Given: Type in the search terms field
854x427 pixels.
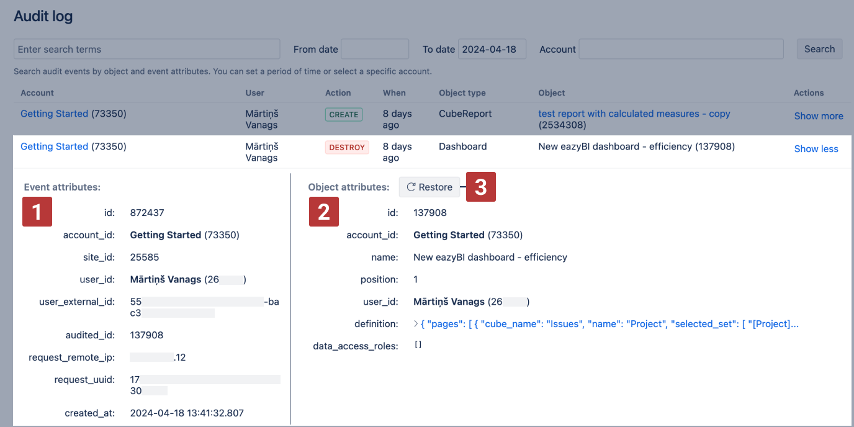Looking at the screenshot, I should click(x=146, y=49).
